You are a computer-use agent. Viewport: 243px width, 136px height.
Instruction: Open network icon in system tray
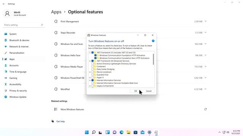click(224, 132)
